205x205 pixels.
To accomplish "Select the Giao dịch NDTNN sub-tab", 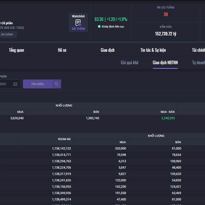I will [165, 63].
